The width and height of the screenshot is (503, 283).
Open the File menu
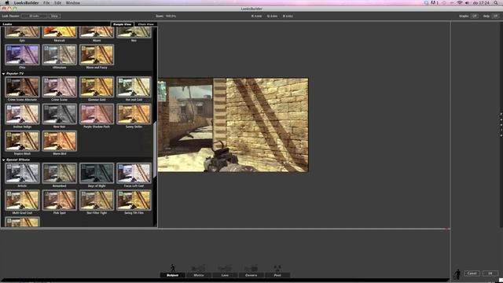tap(46, 2)
